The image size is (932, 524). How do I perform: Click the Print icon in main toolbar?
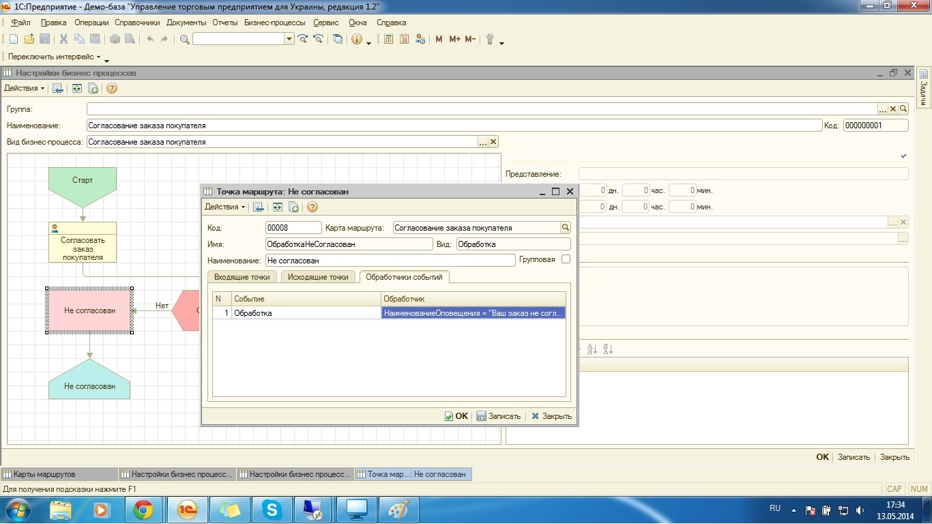[115, 39]
